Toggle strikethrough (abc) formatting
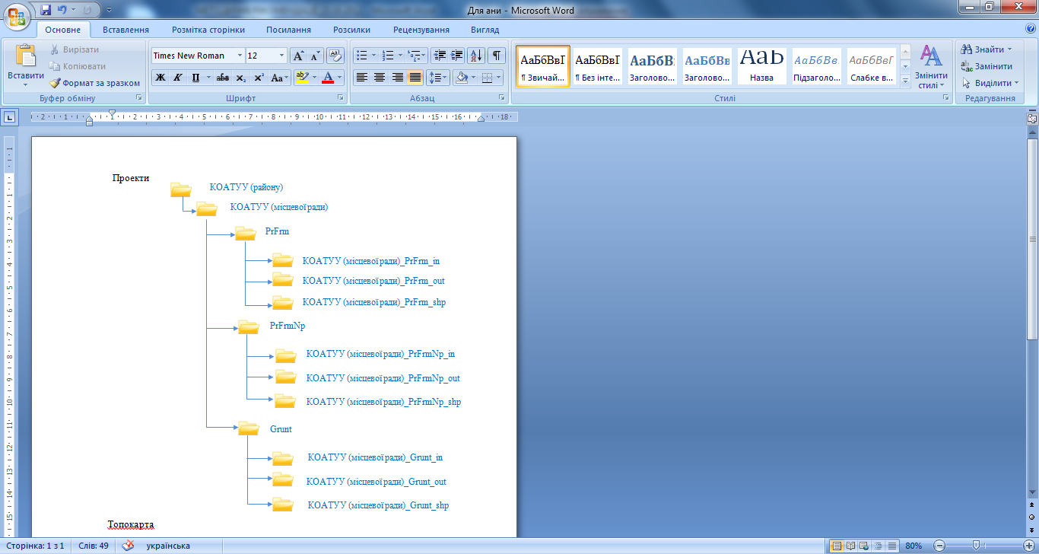1039x554 pixels. (x=223, y=78)
